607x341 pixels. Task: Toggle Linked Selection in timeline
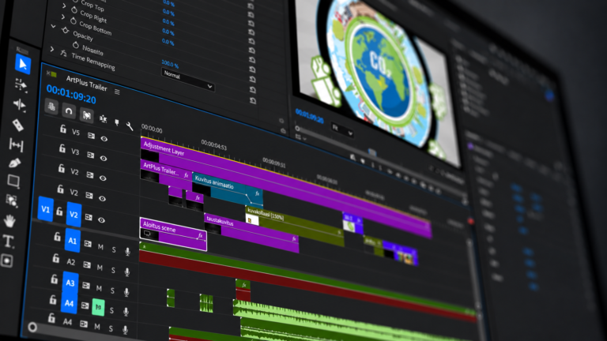tap(86, 114)
